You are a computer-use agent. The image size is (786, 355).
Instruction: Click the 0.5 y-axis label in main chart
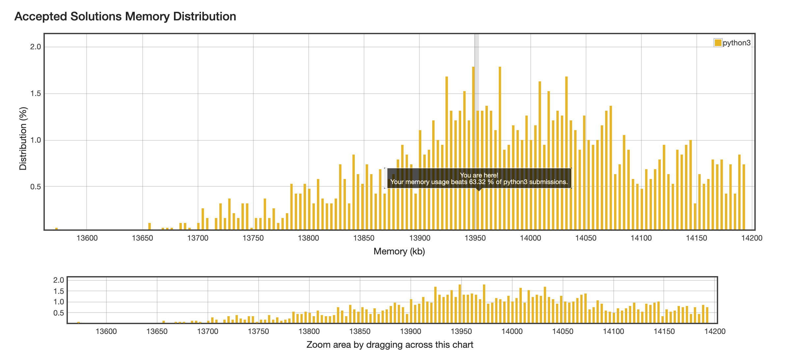(x=36, y=187)
